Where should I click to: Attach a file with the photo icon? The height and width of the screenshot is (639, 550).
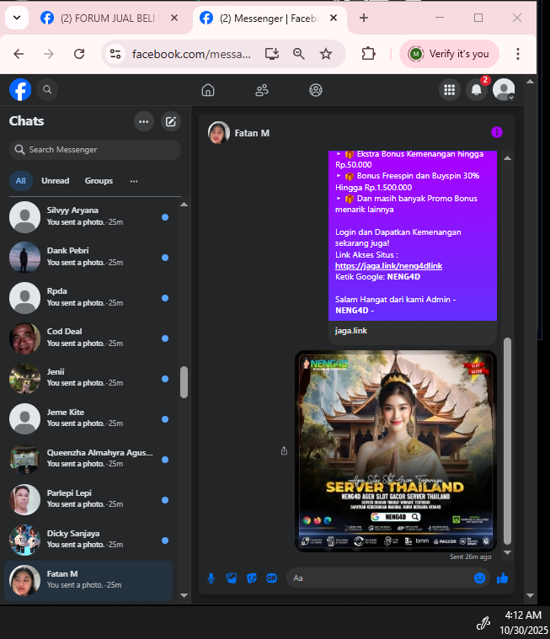[232, 578]
